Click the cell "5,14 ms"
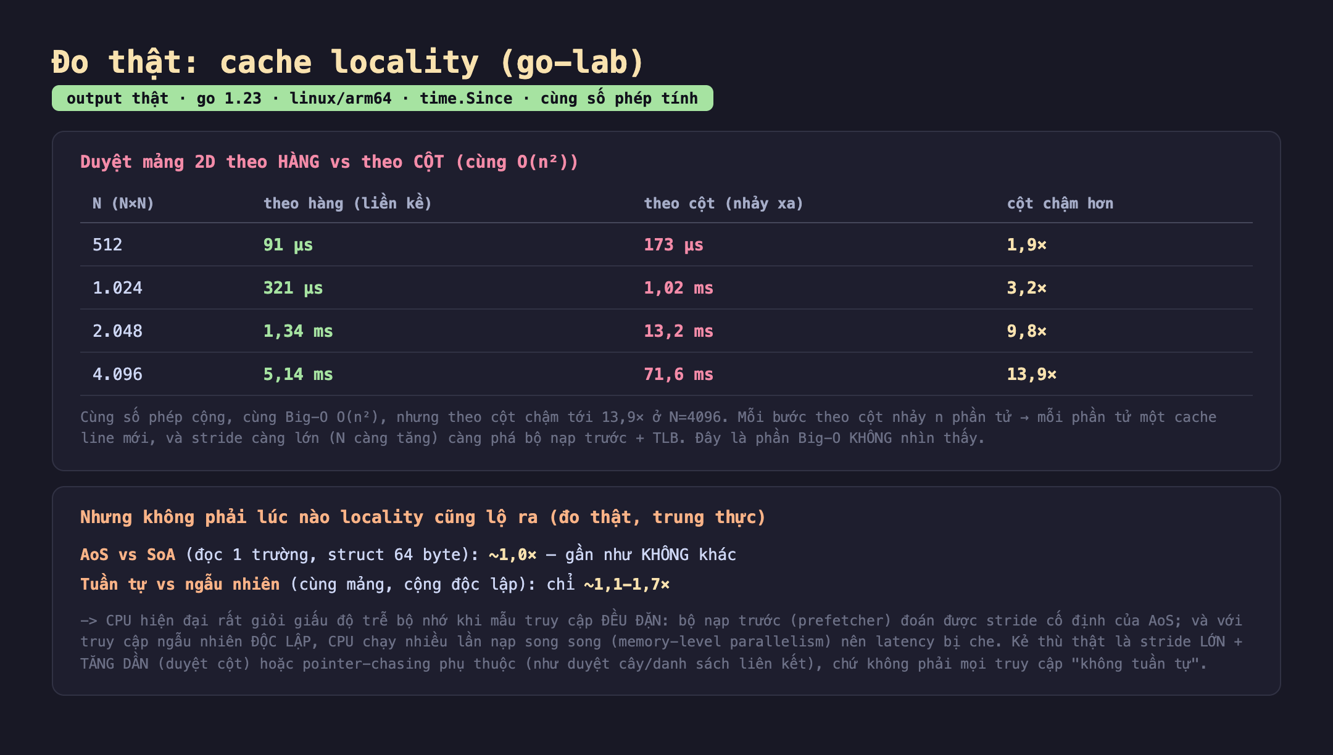This screenshot has width=1333, height=755. [x=298, y=374]
